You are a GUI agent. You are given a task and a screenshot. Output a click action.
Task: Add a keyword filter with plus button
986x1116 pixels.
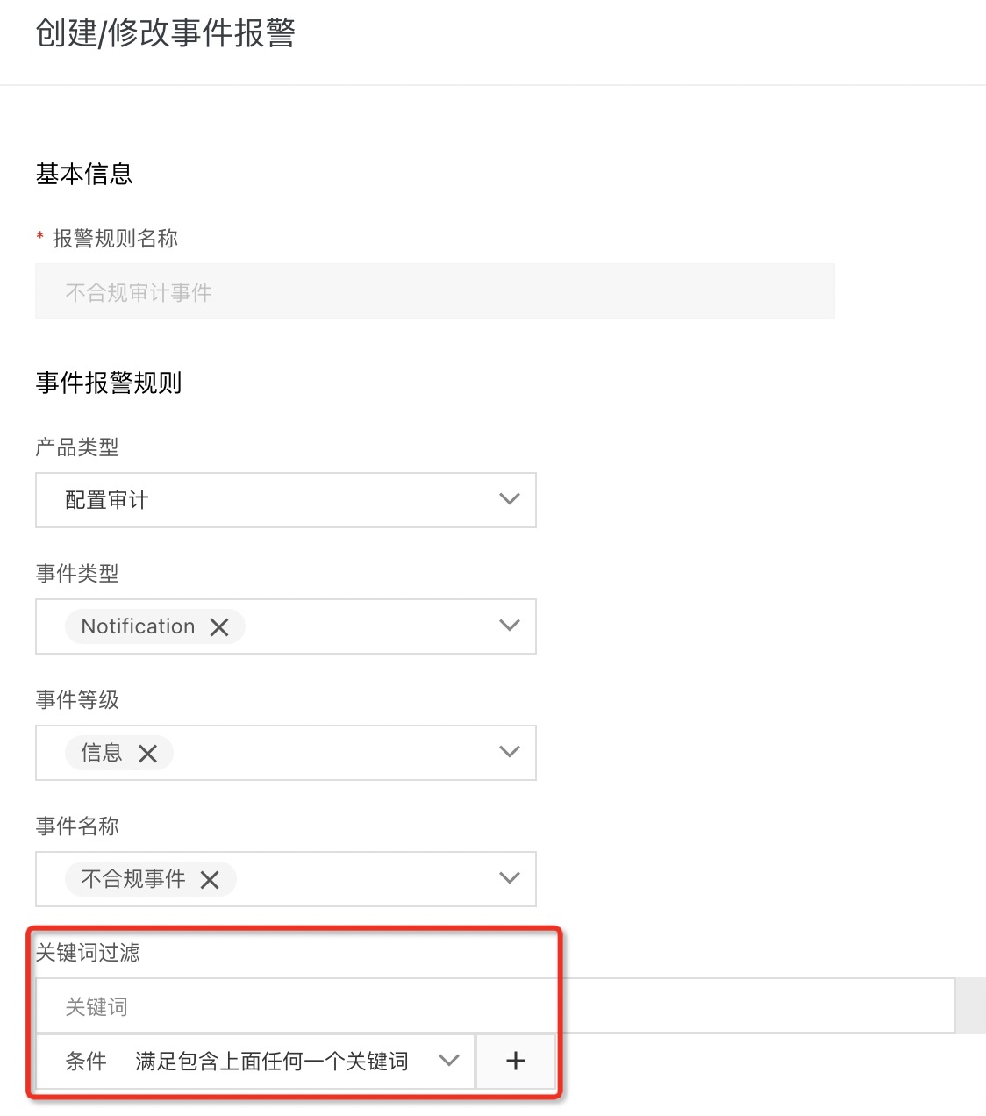pyautogui.click(x=516, y=1061)
